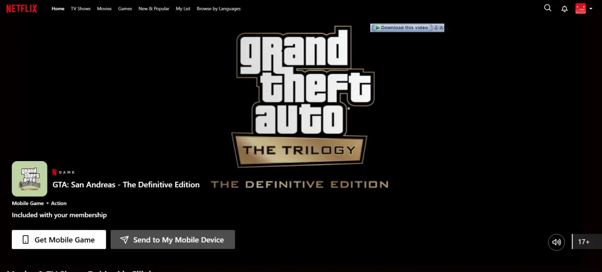The image size is (602, 272).
Task: Open Games section
Action: [x=125, y=8]
